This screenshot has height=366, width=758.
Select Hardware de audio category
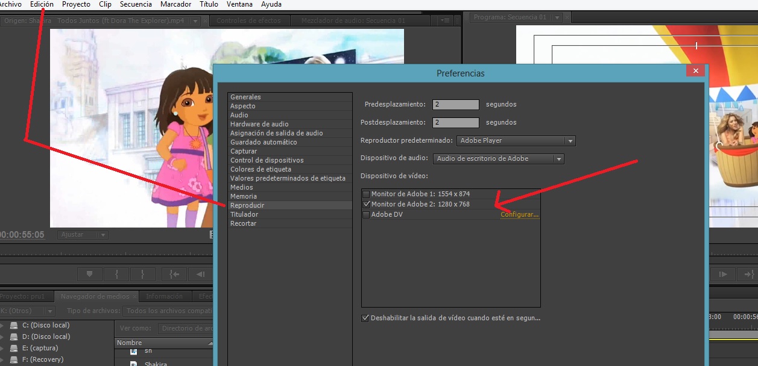(x=289, y=124)
